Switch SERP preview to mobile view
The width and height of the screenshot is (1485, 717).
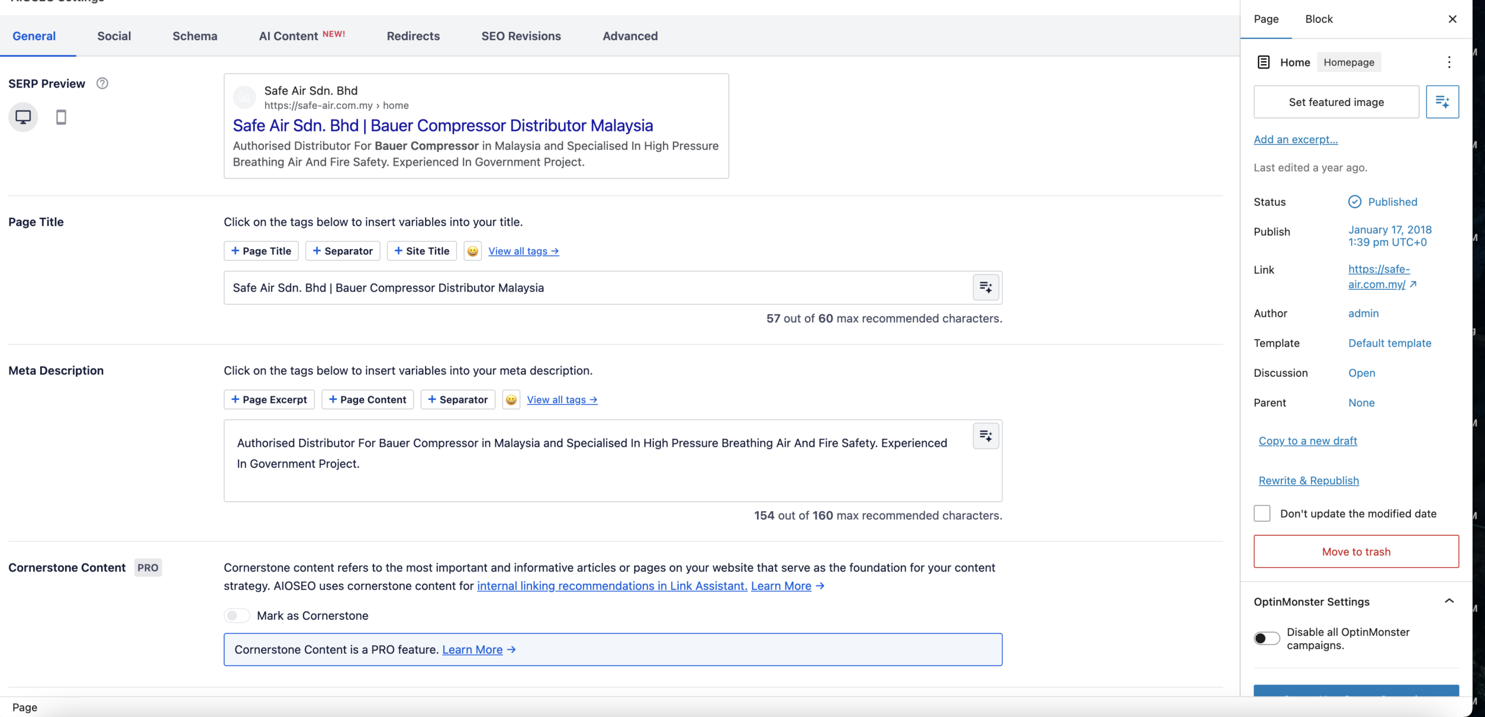[x=61, y=117]
